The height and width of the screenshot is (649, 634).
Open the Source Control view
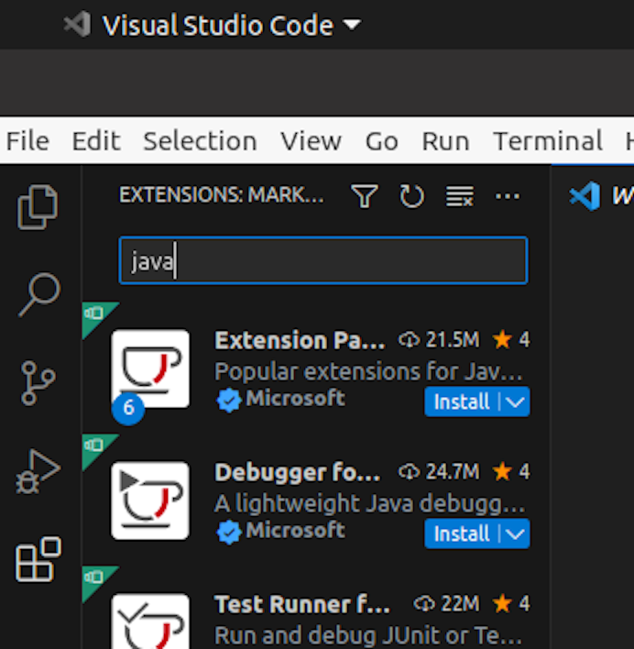tap(38, 383)
